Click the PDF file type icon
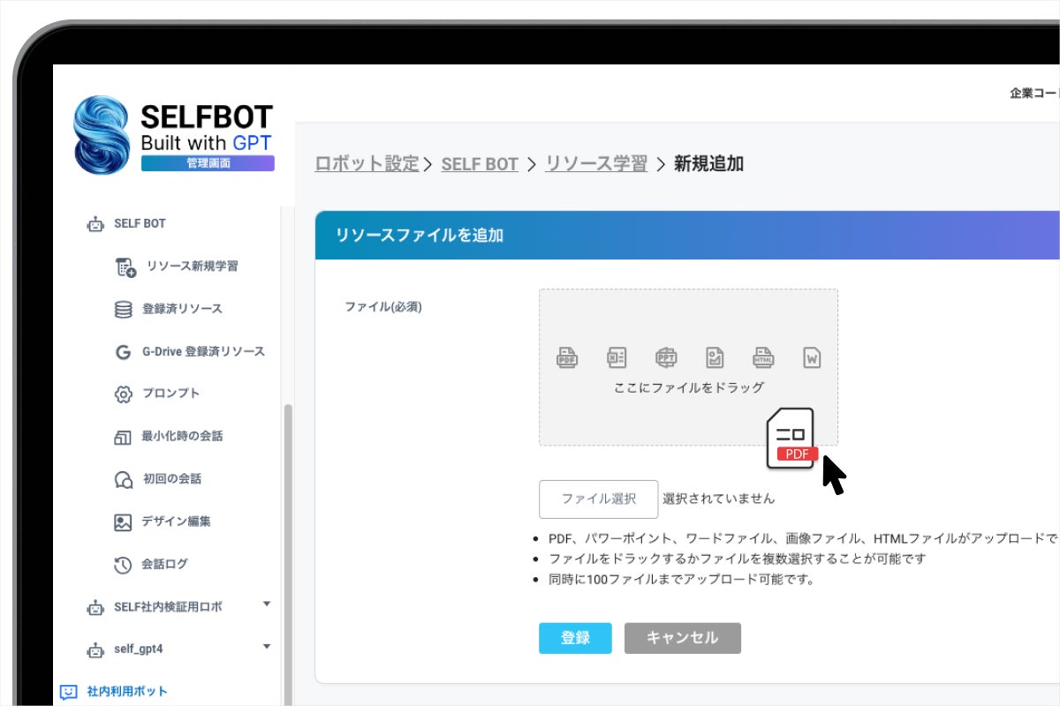The image size is (1060, 706). pos(567,357)
